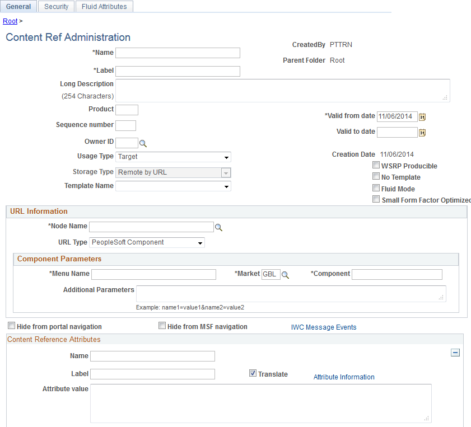The width and height of the screenshot is (471, 427).
Task: Click the Menu Name input field
Action: click(x=153, y=274)
